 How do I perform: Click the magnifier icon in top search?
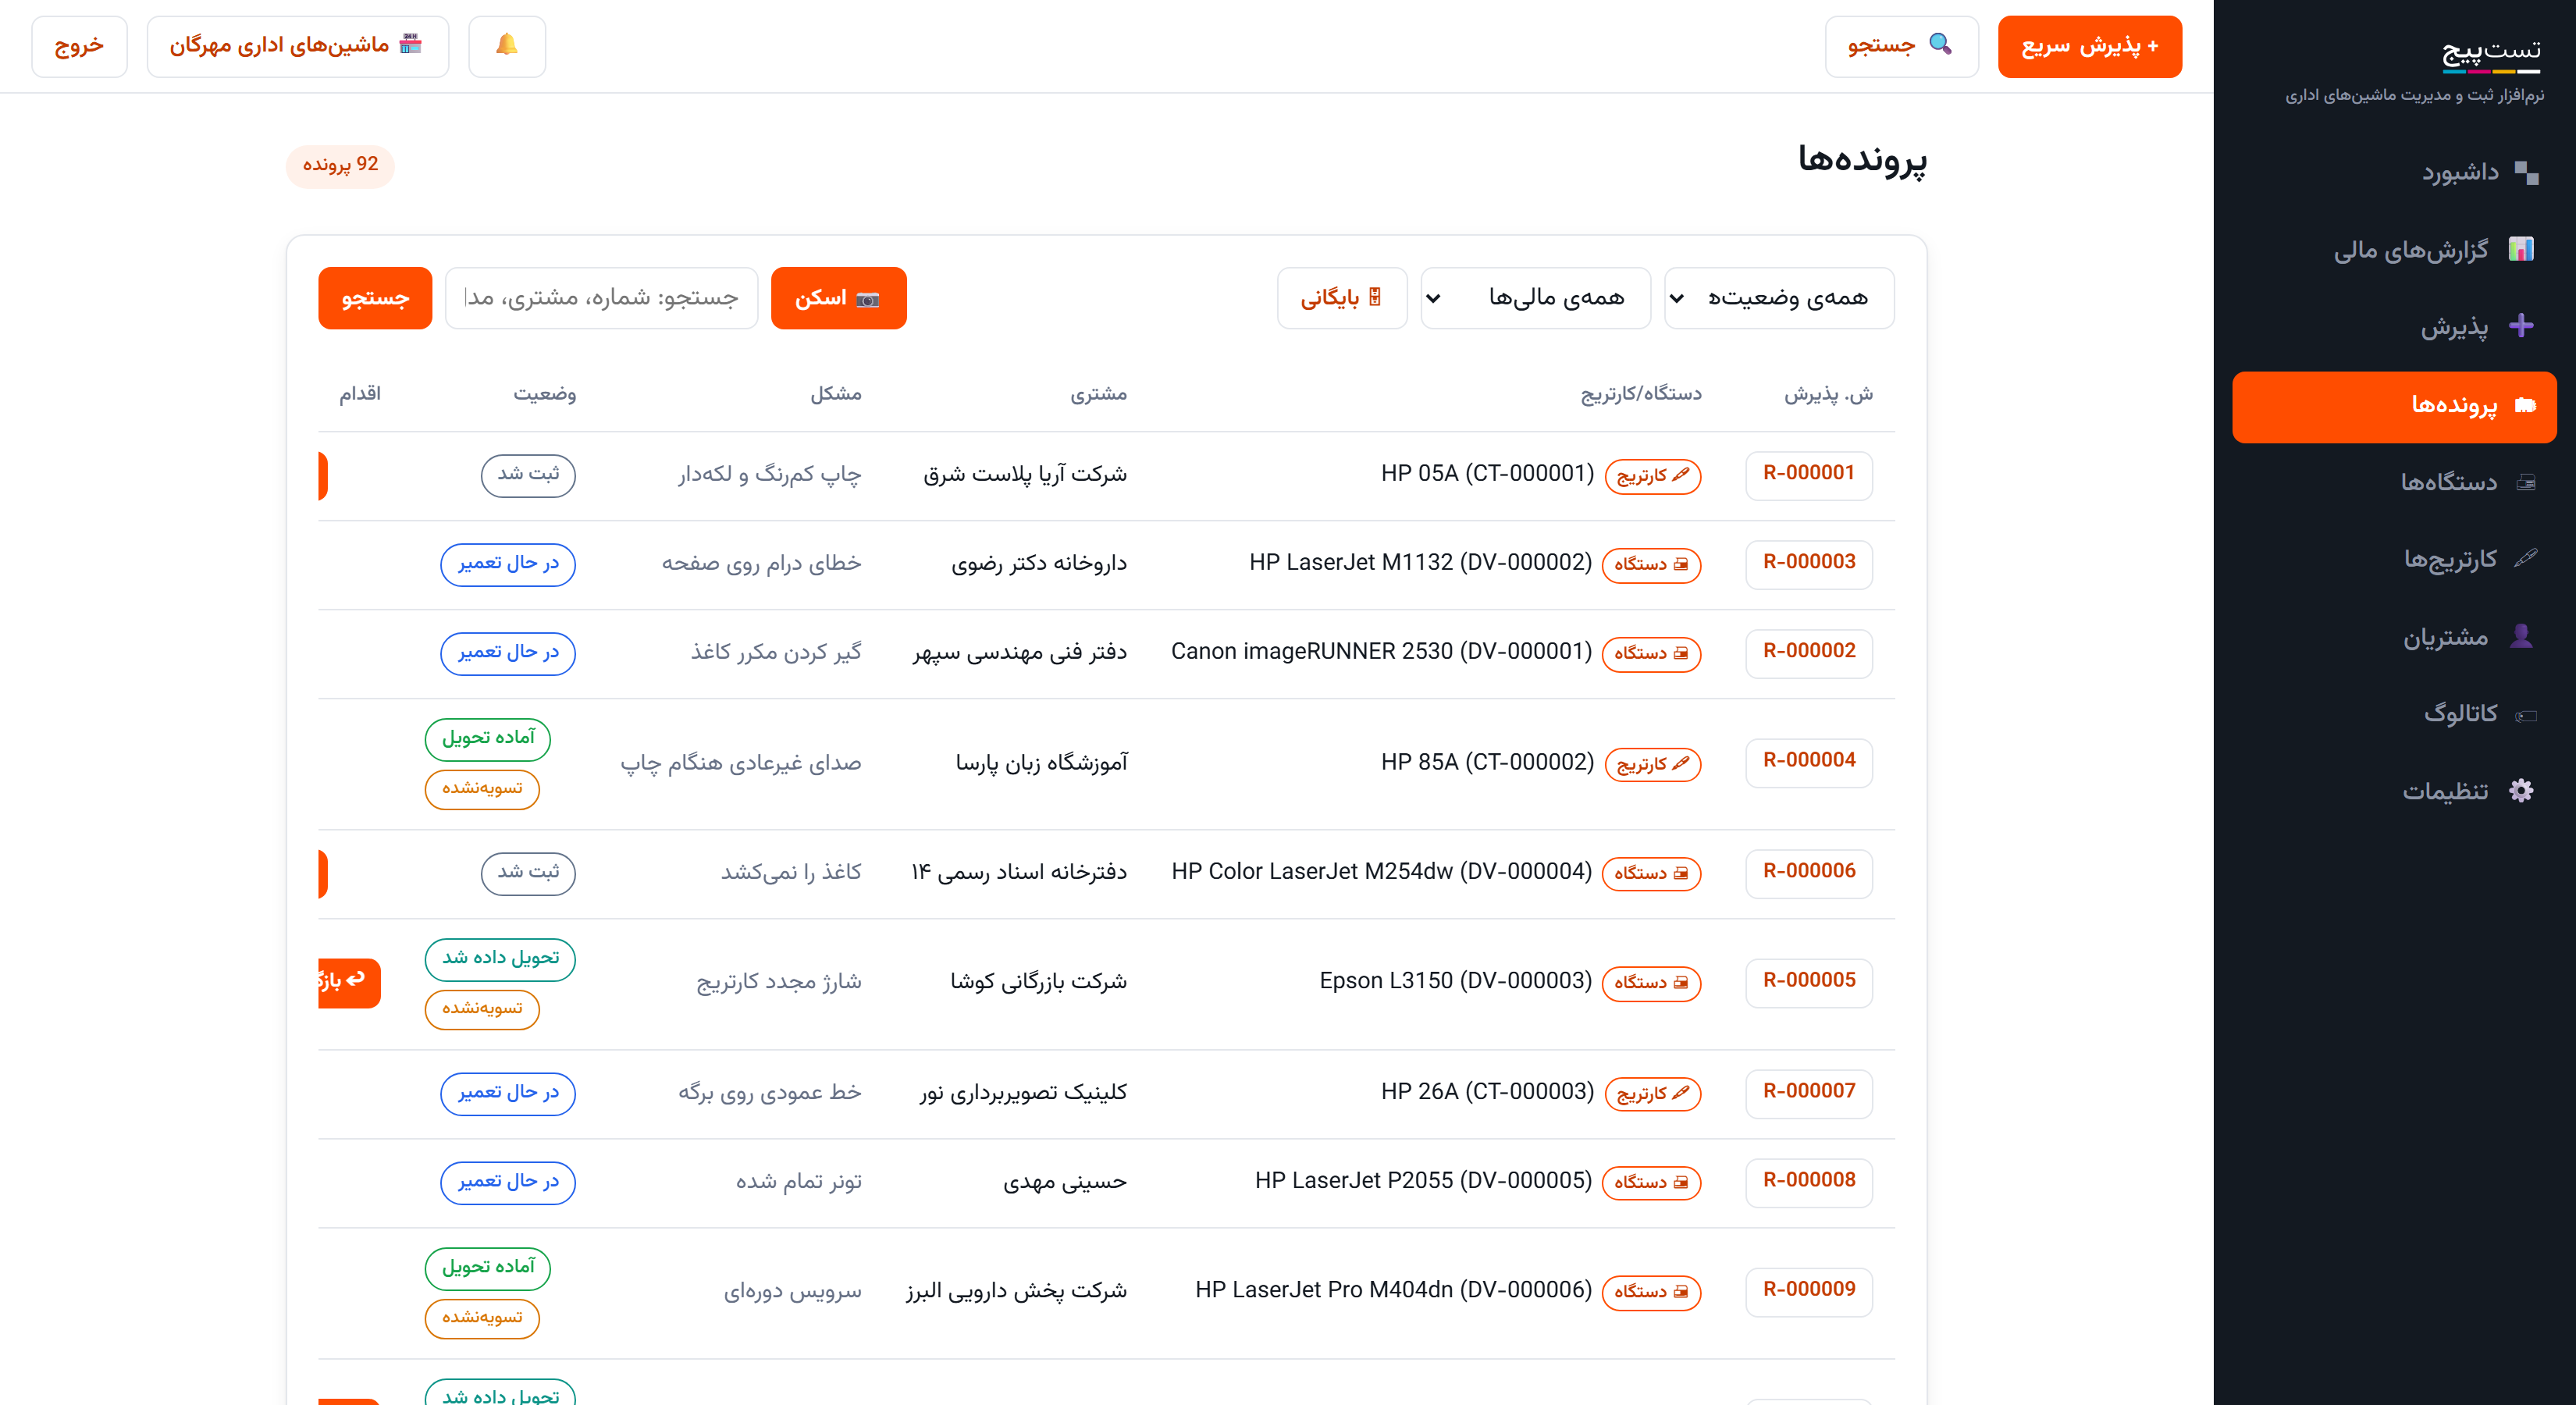point(1940,44)
